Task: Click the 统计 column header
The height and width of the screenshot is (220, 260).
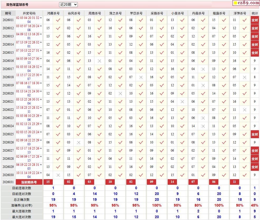Action: tap(254, 13)
